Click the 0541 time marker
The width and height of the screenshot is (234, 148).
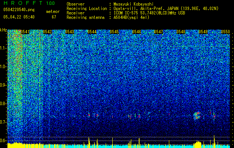[25, 32]
